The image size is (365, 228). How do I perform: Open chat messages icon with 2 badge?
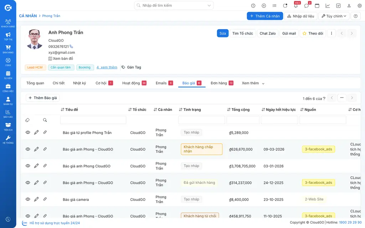[x=307, y=5]
